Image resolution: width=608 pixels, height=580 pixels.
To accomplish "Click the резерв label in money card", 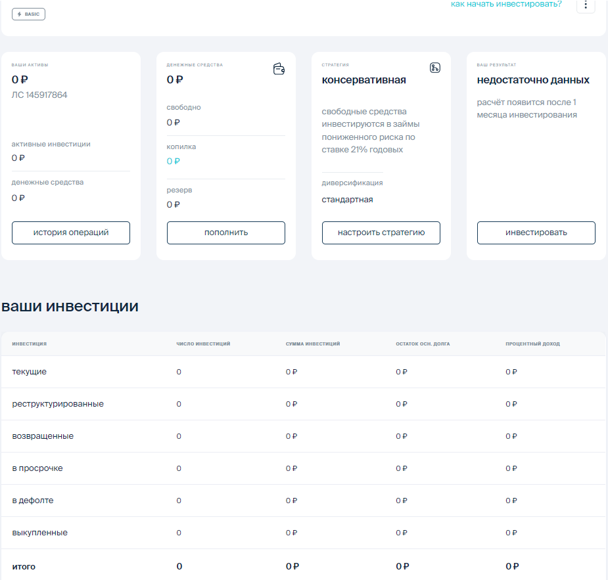I will point(179,190).
